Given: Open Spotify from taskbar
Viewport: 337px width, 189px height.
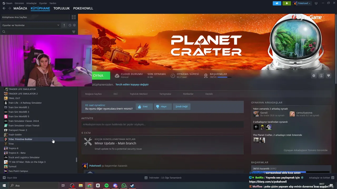Looking at the screenshot, I should click(107, 186).
